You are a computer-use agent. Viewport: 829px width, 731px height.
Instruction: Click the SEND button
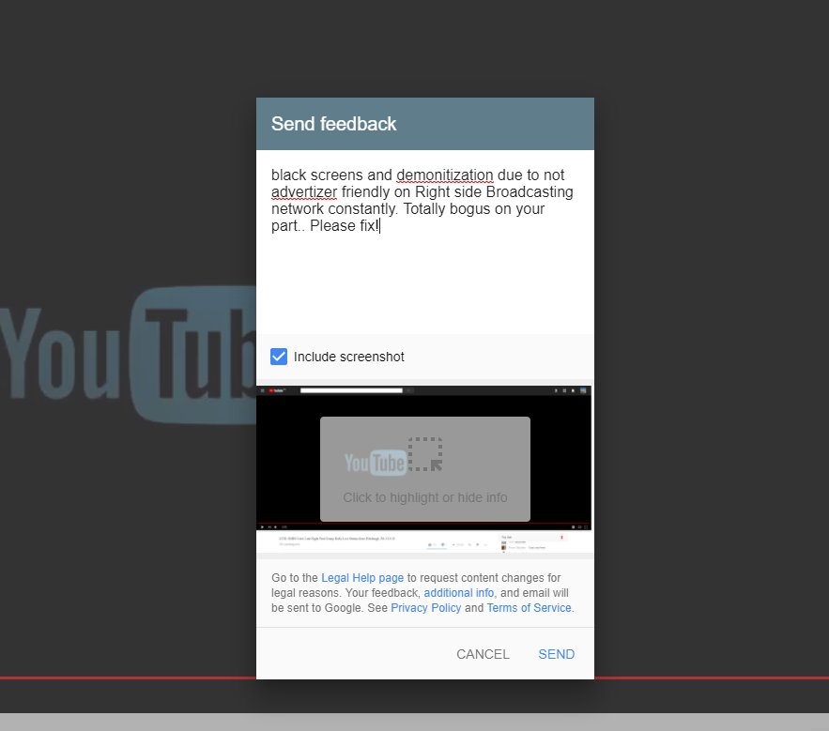pos(556,654)
